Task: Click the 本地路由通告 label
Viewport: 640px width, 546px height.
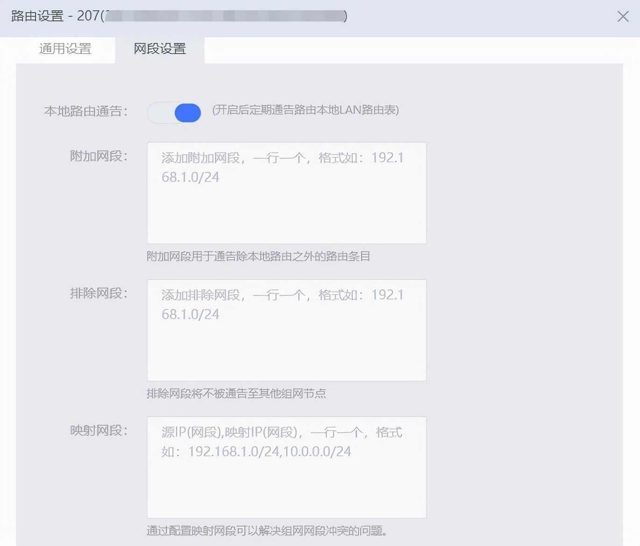Action: 85,111
